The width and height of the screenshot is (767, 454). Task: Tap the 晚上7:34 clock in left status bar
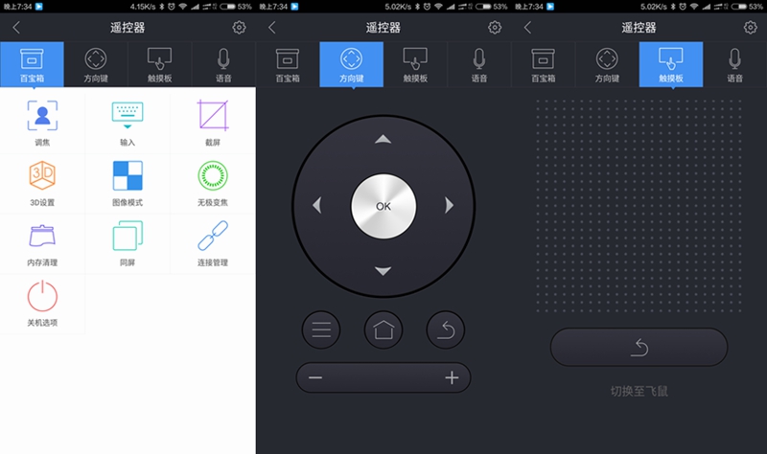(x=17, y=7)
